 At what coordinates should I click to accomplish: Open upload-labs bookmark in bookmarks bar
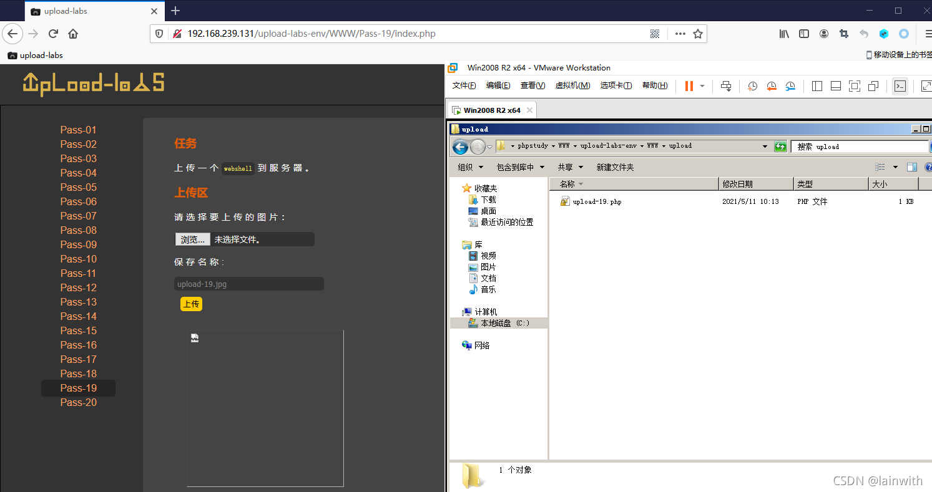coord(36,55)
